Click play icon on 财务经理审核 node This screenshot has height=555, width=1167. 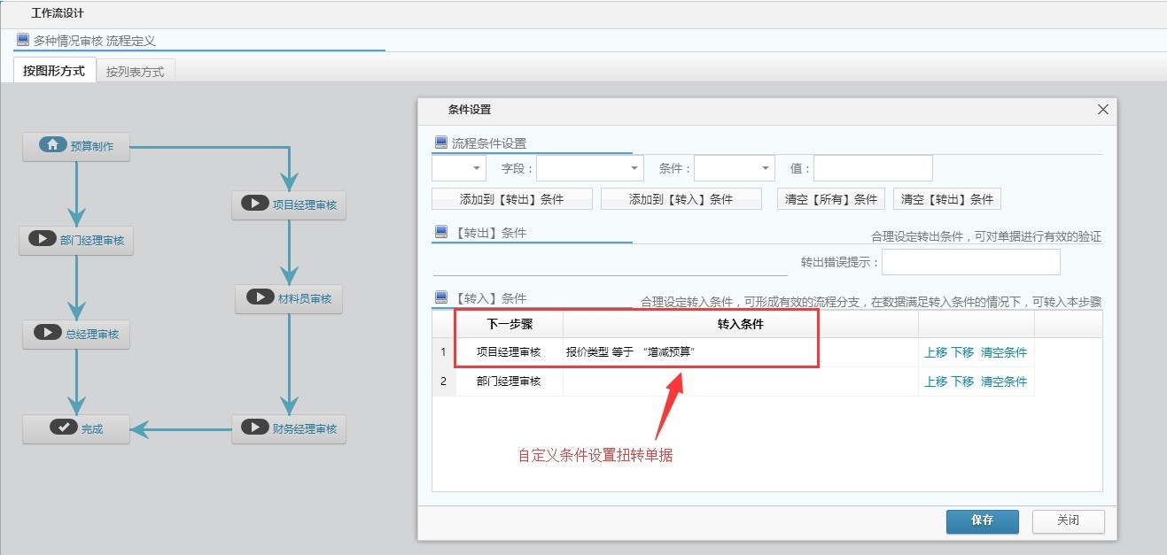click(254, 428)
